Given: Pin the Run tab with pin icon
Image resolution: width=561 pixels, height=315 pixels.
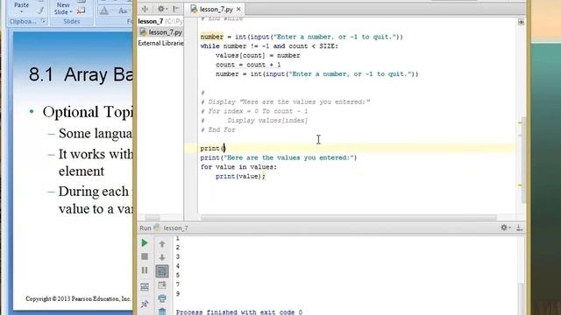Looking at the screenshot, I should [x=145, y=304].
